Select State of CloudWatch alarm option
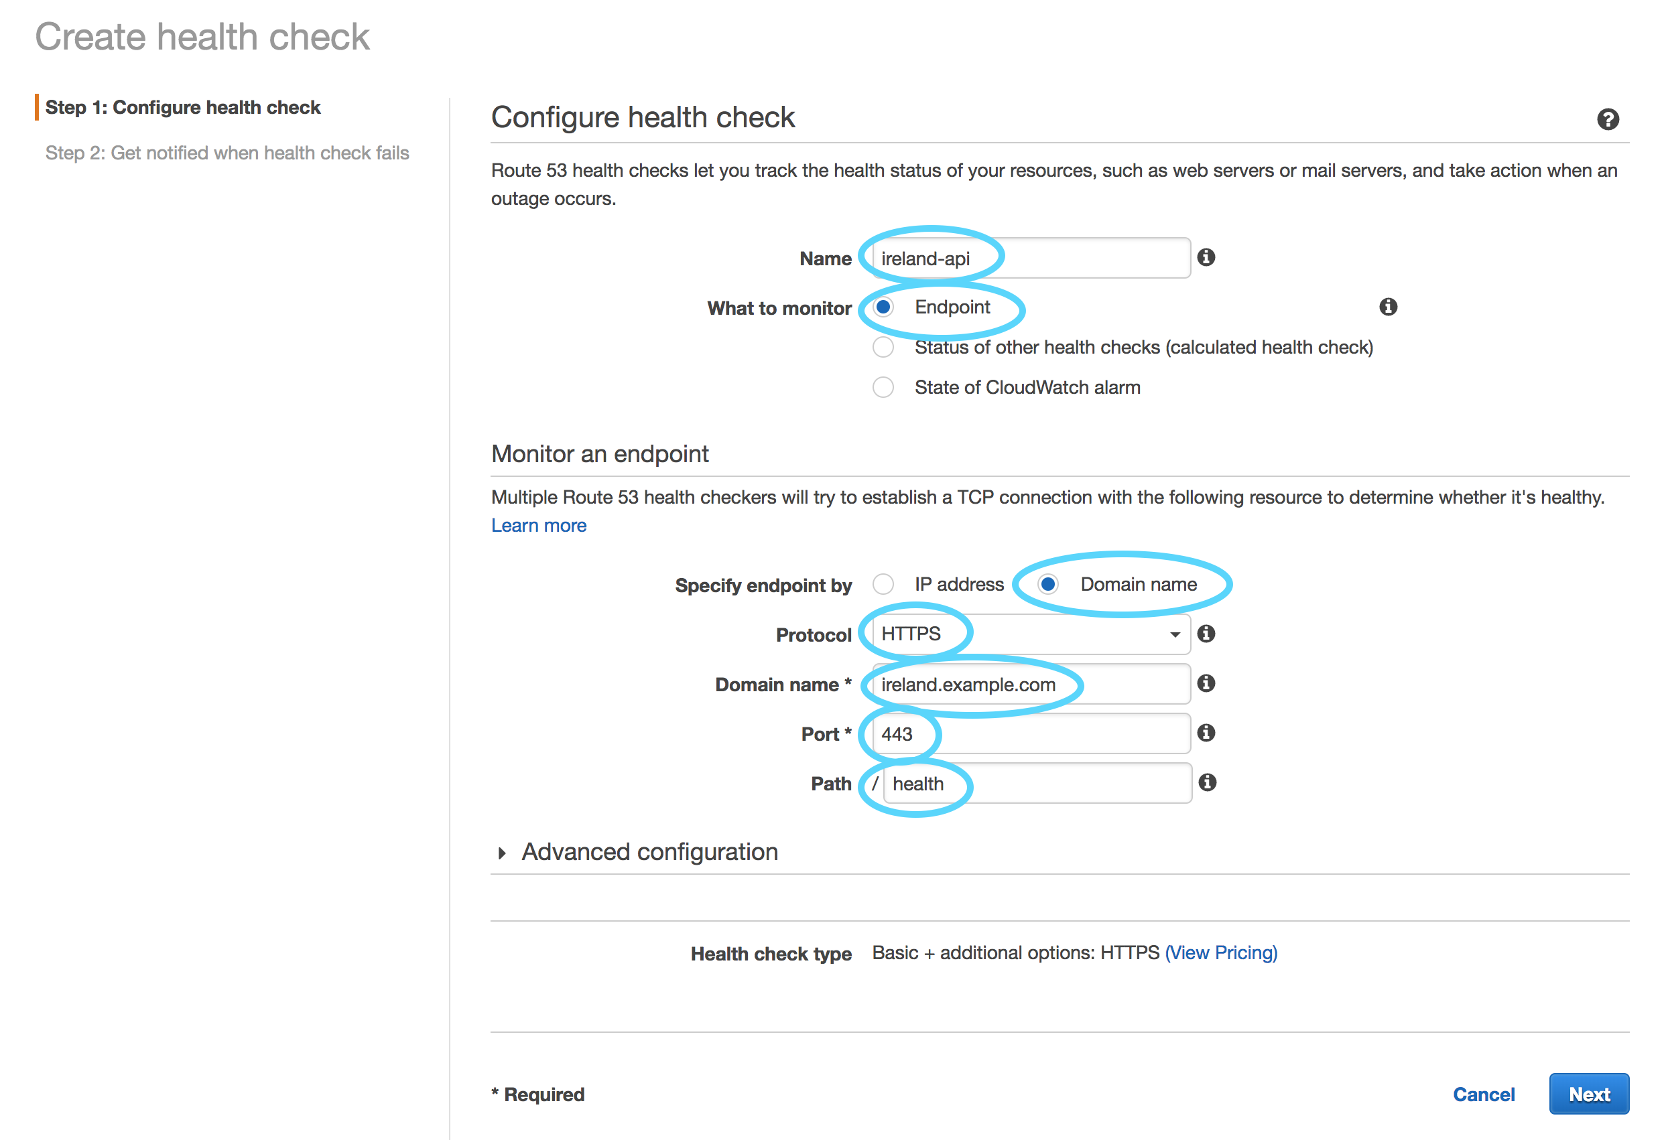 883,388
